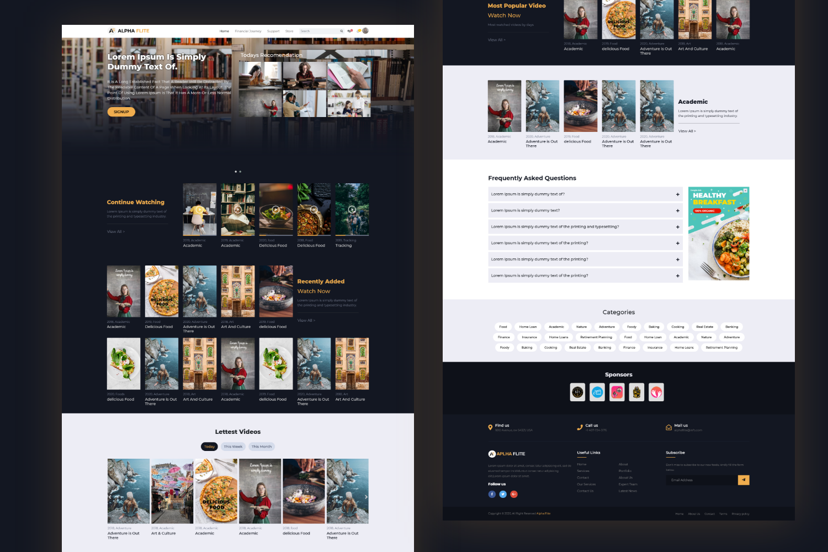The height and width of the screenshot is (552, 828).
Task: Open the Home menu item in the header
Action: 224,31
